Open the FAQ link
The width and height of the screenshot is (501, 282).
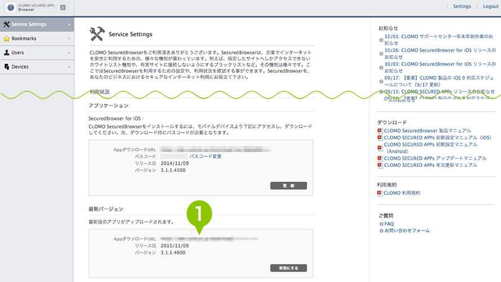389,224
